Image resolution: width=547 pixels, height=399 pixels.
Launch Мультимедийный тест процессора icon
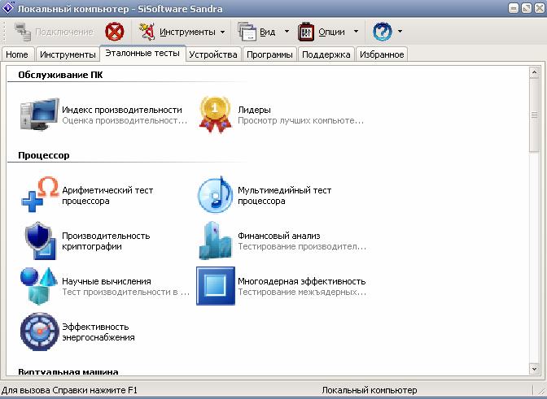click(x=215, y=195)
